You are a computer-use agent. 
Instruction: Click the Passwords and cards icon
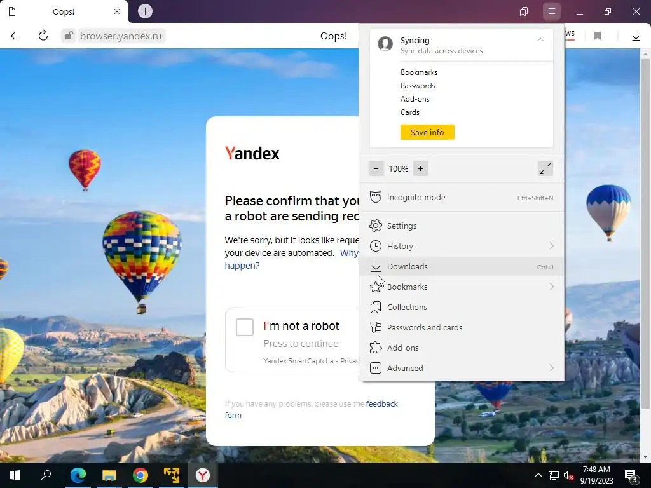point(375,327)
